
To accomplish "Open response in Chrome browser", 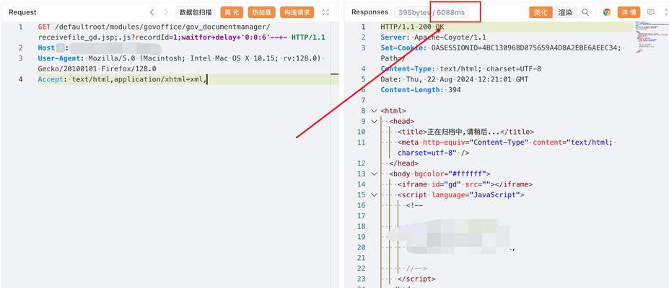I will (607, 12).
